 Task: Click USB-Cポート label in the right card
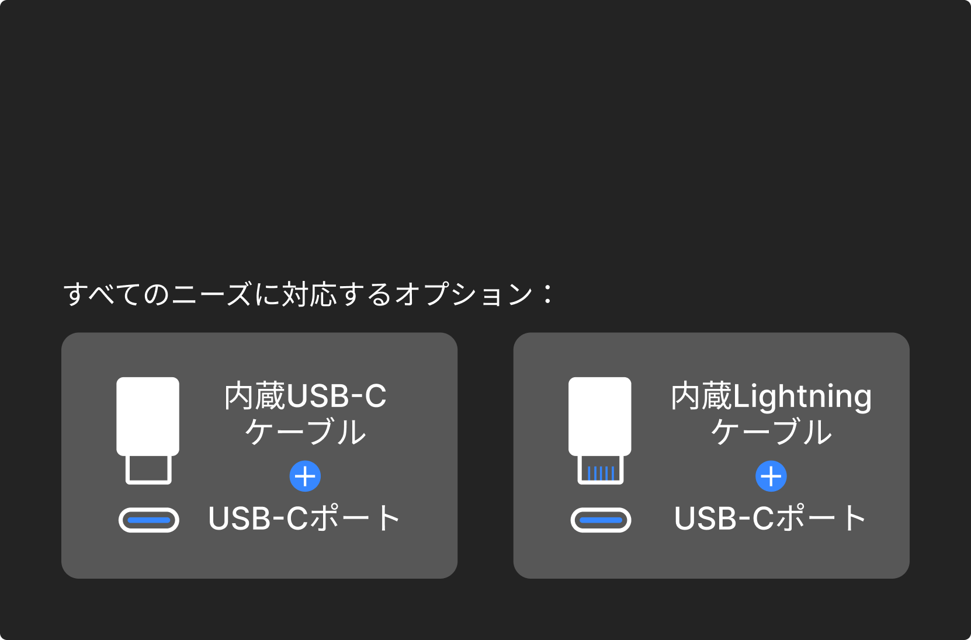[770, 519]
